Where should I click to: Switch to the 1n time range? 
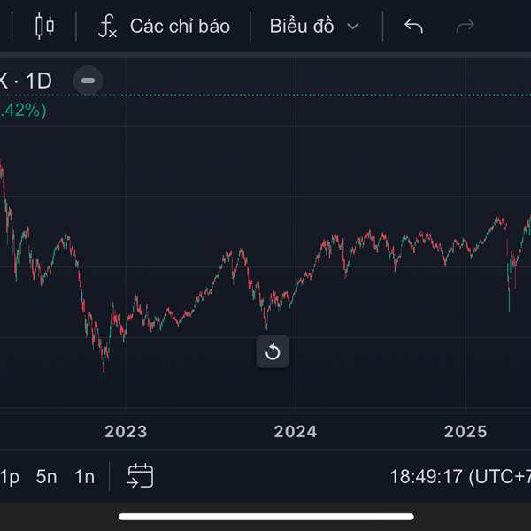(x=84, y=477)
